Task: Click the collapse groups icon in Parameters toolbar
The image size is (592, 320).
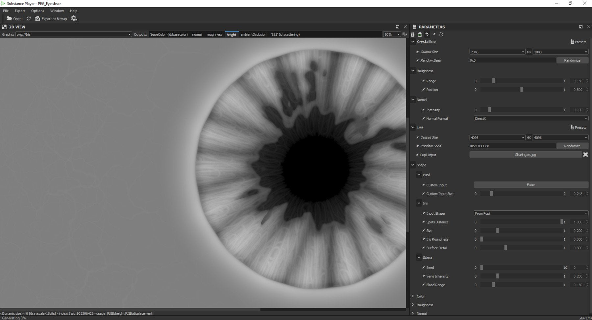Action: tap(427, 34)
